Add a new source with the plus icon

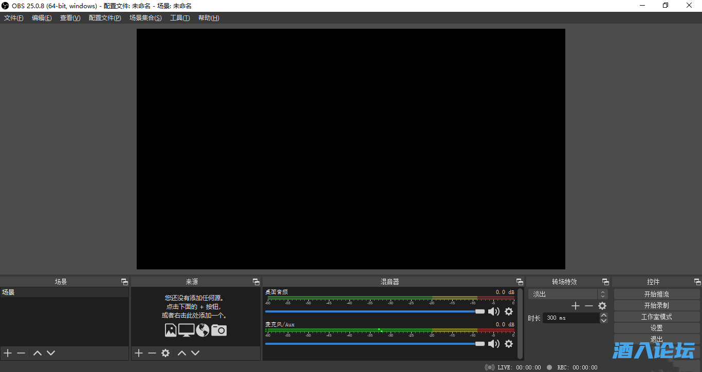click(139, 353)
